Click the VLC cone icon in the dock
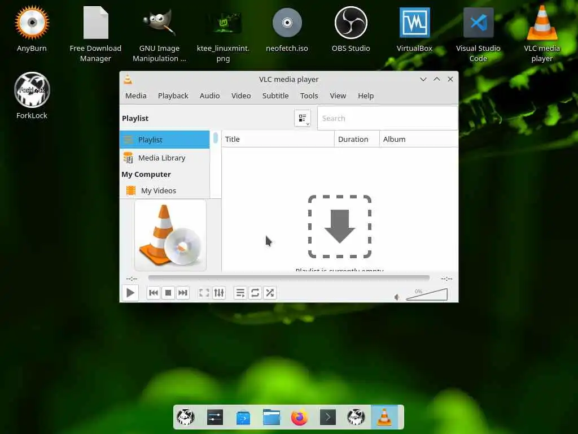Viewport: 578px width, 434px height. (384, 418)
